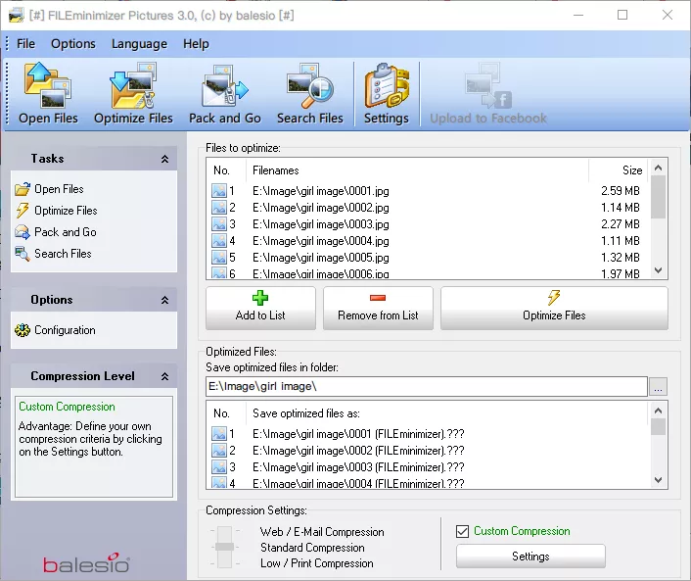This screenshot has height=581, width=691.
Task: Click the Filenames column header
Action: [417, 170]
